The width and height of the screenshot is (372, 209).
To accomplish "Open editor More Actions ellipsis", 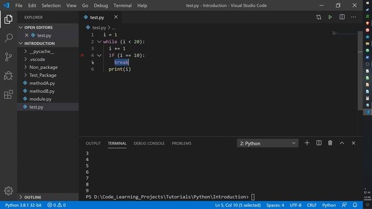I will 353,17.
